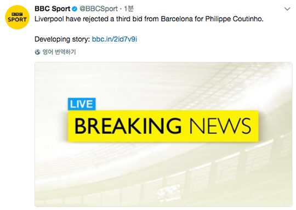Click the blue LIVE badge on the image

click(82, 104)
